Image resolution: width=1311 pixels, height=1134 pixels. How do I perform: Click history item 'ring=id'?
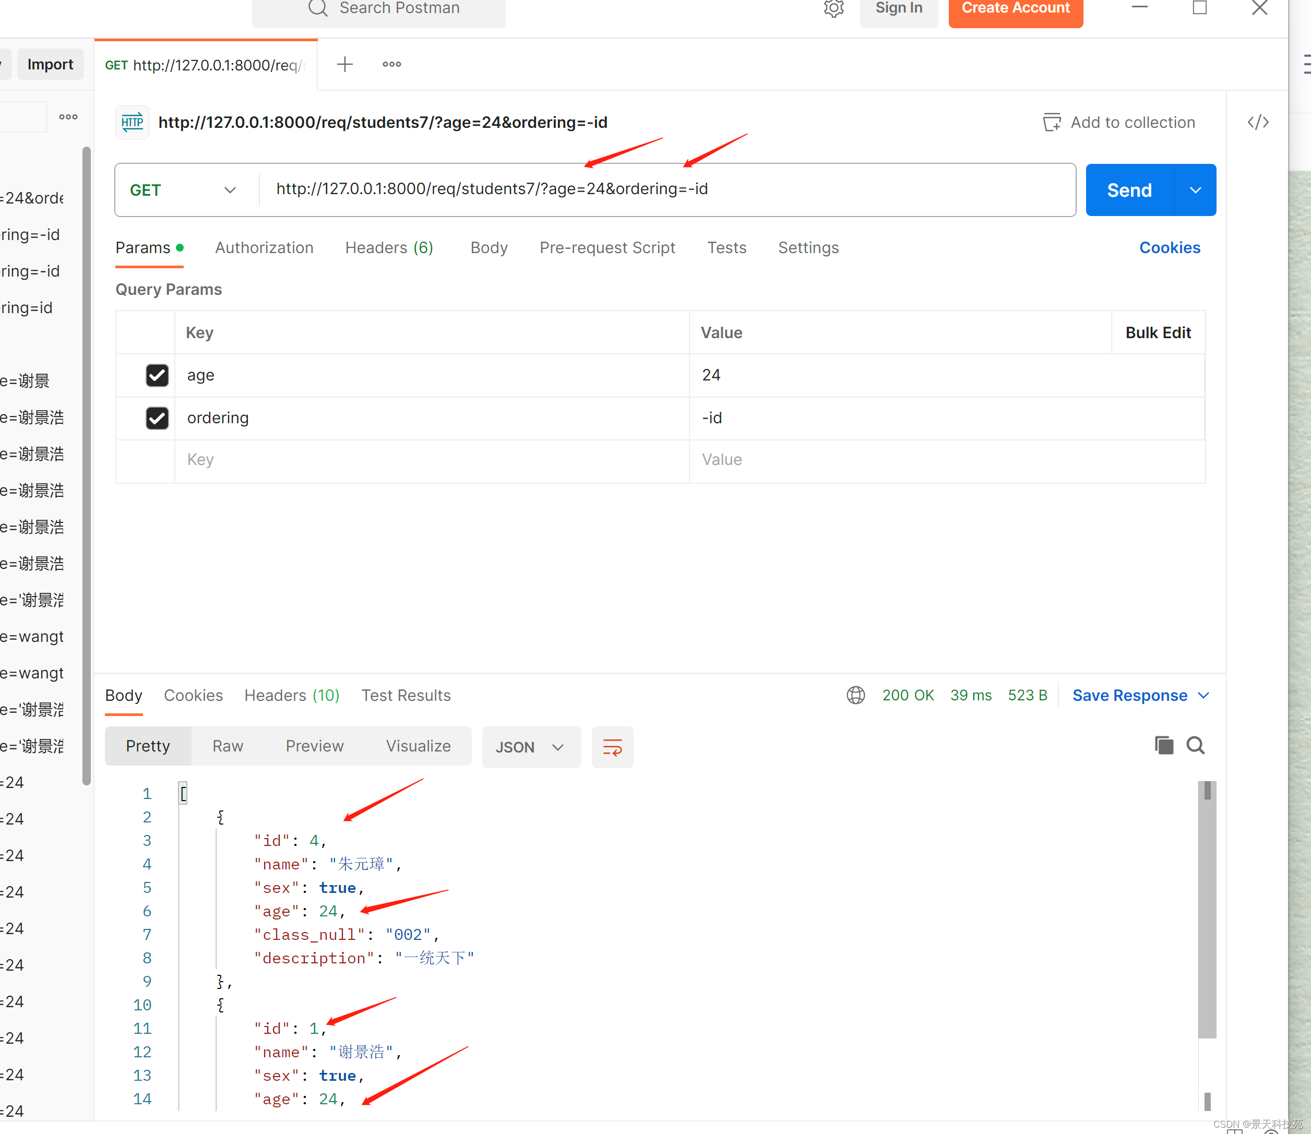[x=27, y=307]
